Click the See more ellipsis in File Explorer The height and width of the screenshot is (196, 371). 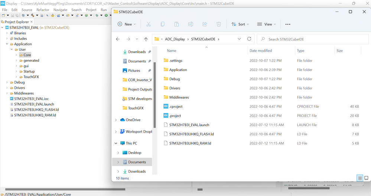tap(288, 24)
